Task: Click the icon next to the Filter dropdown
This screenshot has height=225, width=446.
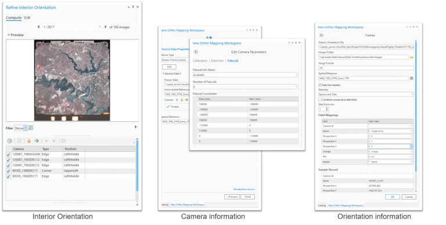Action: click(31, 128)
